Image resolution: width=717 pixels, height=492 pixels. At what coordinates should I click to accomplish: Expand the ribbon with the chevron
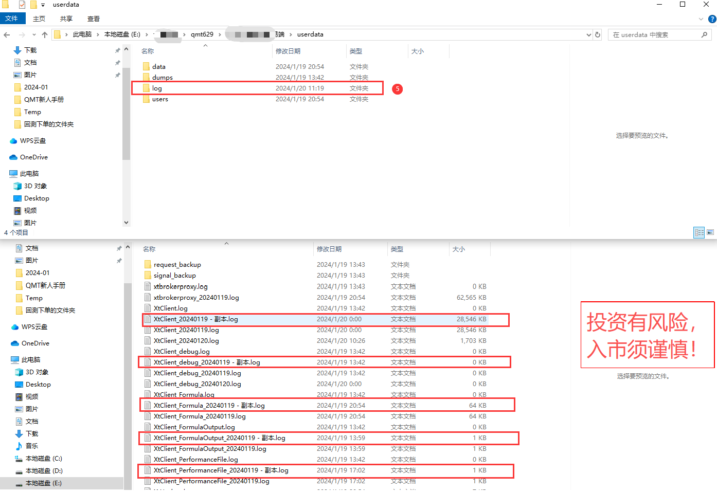tap(701, 19)
